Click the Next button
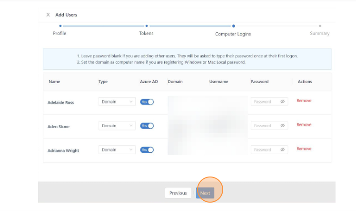The height and width of the screenshot is (214, 356). (205, 193)
